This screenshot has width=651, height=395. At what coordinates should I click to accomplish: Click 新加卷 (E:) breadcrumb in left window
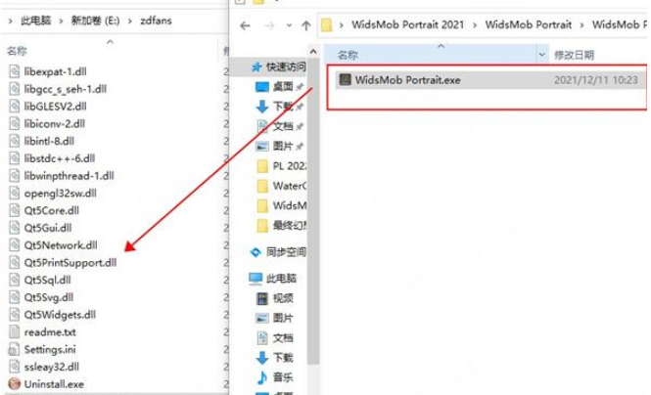(x=96, y=21)
